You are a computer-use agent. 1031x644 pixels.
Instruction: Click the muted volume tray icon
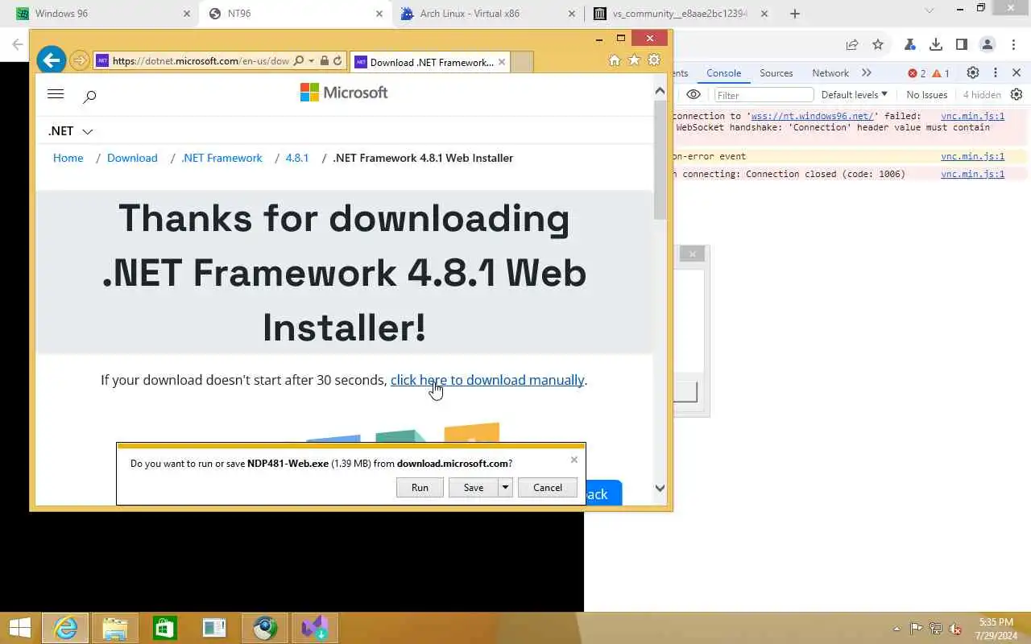[x=955, y=629]
